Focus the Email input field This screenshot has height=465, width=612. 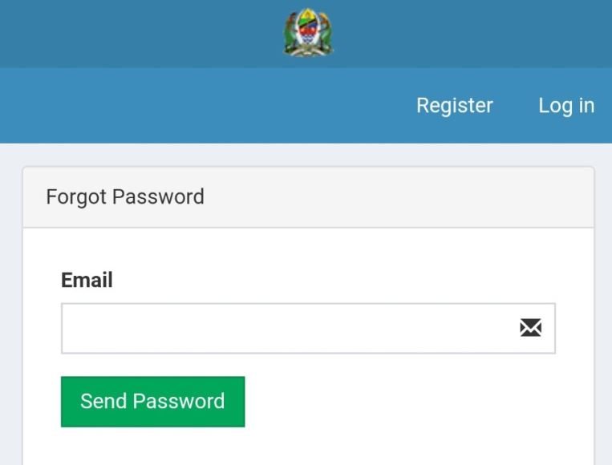[308, 328]
